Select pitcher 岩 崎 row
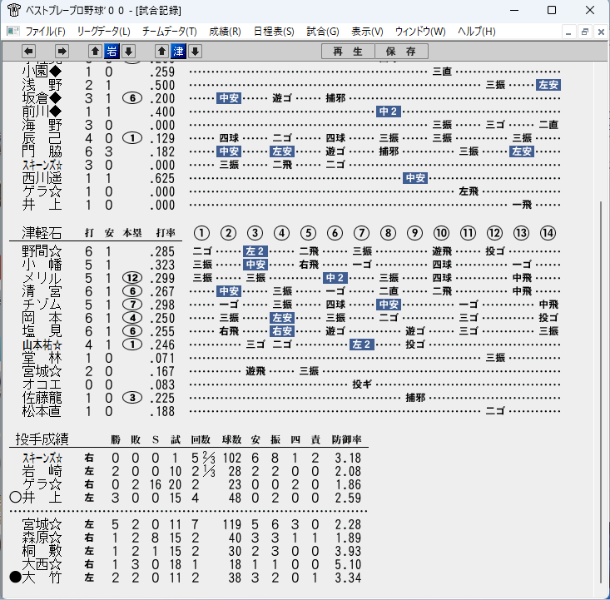 [x=42, y=471]
